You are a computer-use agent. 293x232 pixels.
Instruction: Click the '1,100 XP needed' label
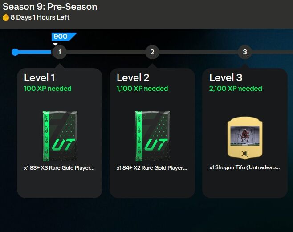pos(142,89)
